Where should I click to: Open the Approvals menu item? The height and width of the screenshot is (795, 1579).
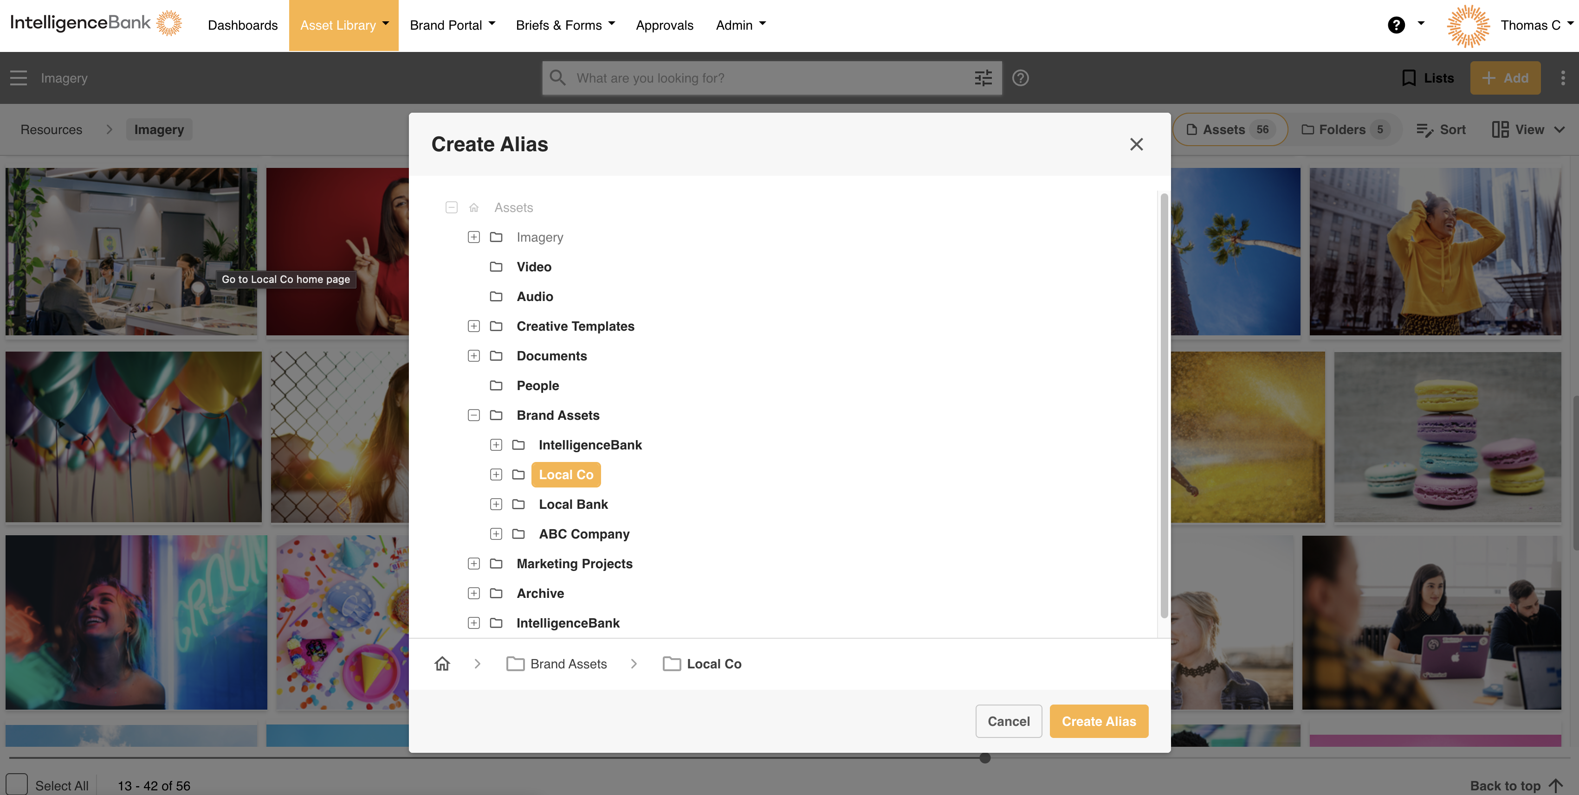[x=665, y=25]
